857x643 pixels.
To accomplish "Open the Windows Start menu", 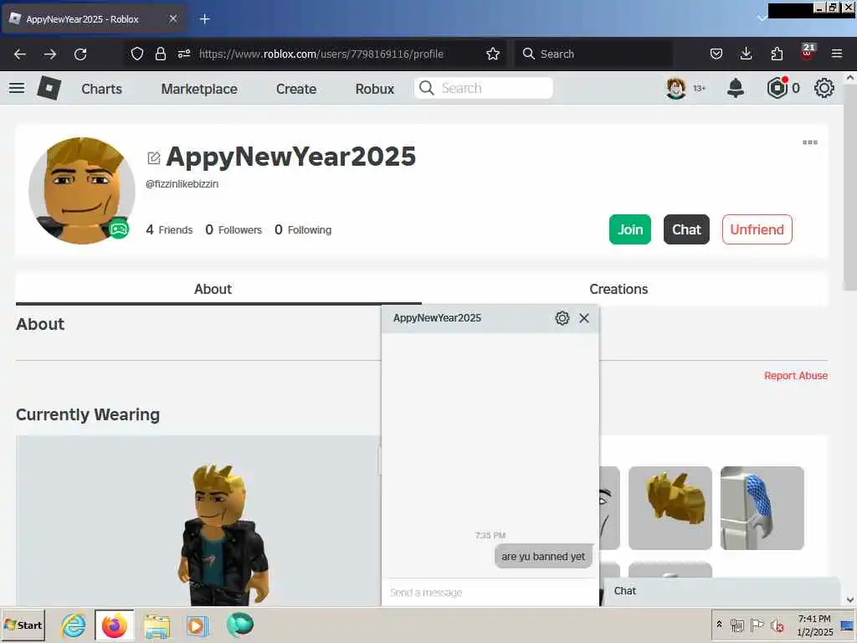I will pos(23,625).
